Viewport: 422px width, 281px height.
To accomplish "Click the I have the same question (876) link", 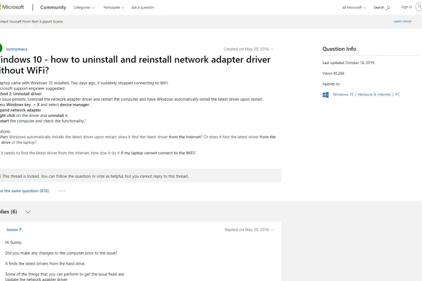I will [x=25, y=191].
